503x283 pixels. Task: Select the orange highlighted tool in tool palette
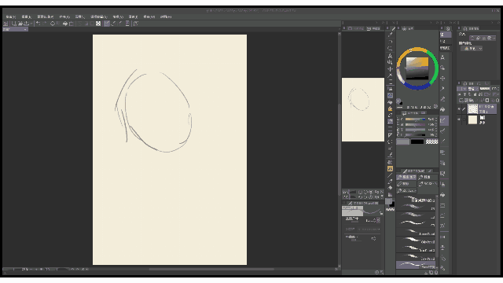[390, 168]
